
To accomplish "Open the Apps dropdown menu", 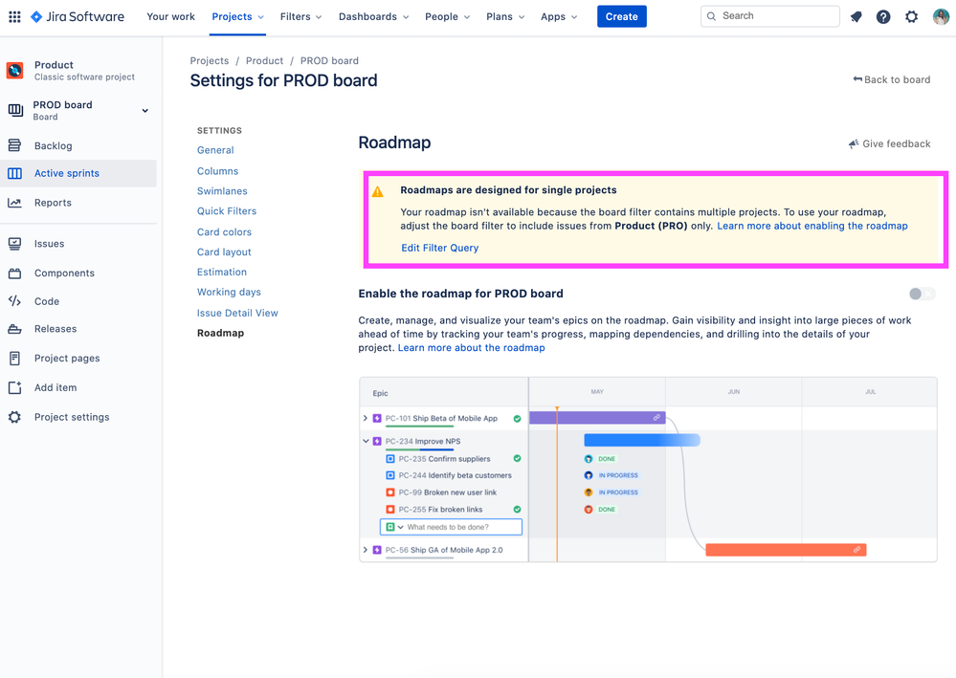I will (x=559, y=17).
